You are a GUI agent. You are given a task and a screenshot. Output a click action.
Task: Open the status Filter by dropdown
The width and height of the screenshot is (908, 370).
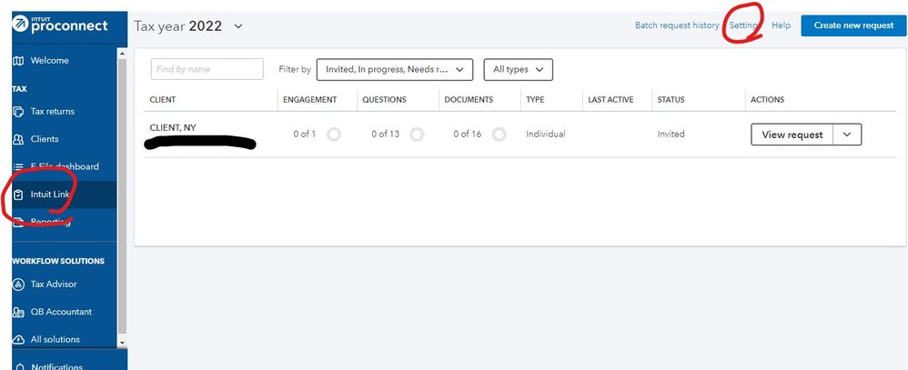pos(395,69)
